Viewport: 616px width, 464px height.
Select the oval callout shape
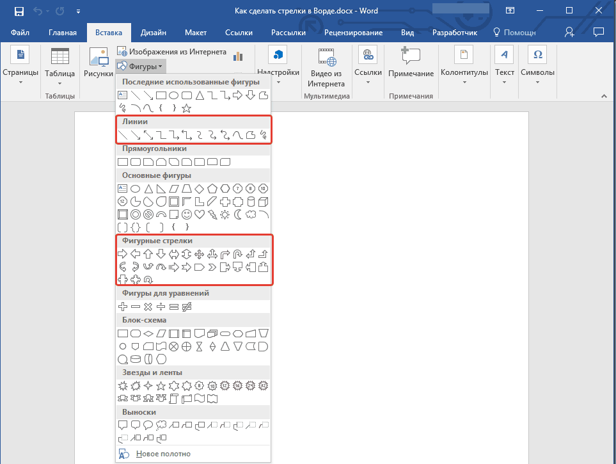148,424
